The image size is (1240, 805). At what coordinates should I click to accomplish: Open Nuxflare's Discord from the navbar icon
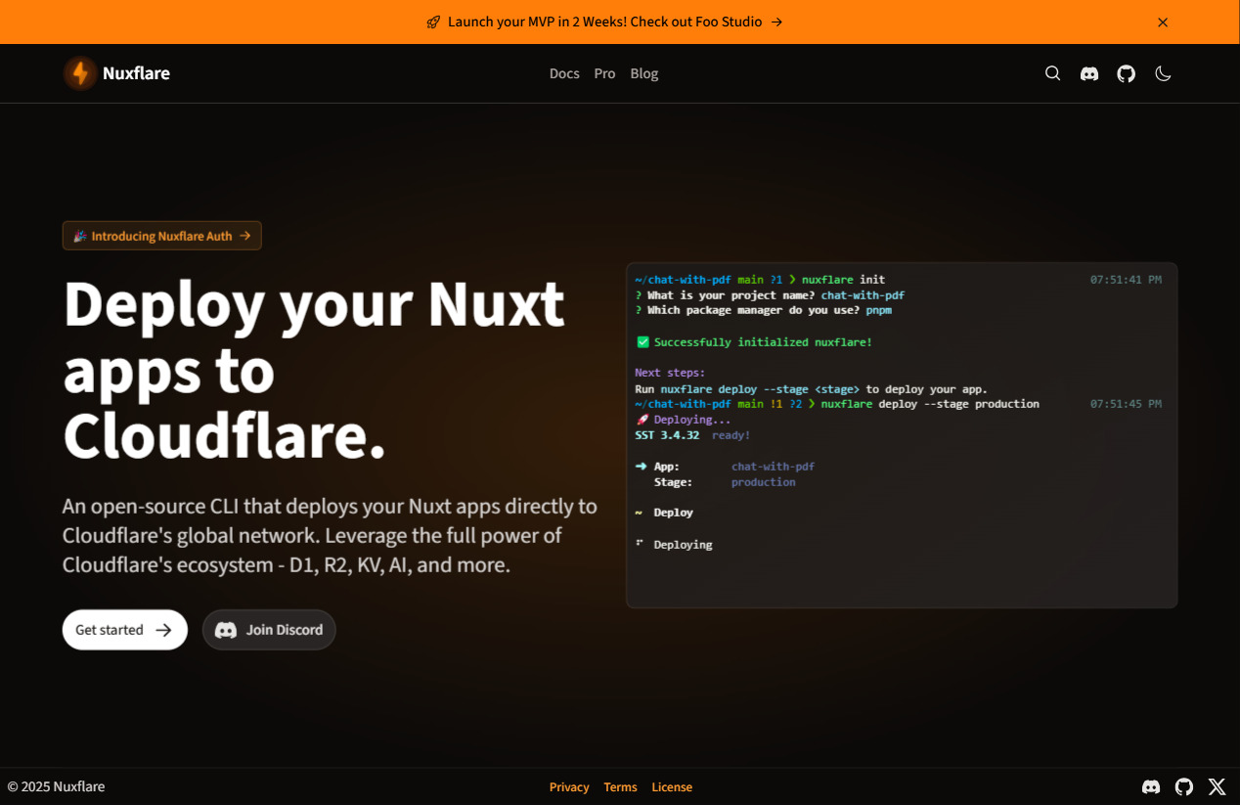(x=1088, y=73)
